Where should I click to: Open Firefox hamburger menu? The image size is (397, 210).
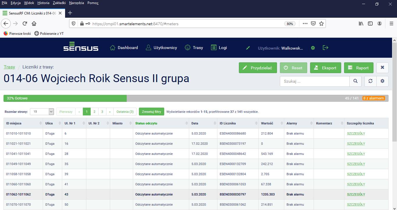pos(391,23)
